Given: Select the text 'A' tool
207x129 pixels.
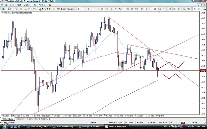Looking at the screenshot, I should 111,9.
